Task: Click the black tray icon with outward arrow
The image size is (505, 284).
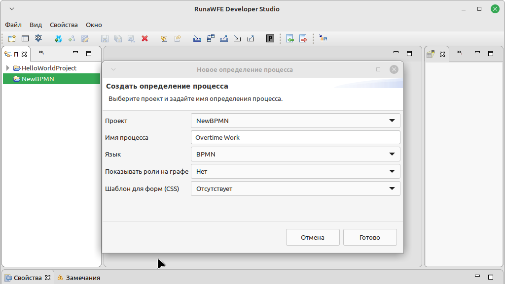Action: pos(250,38)
